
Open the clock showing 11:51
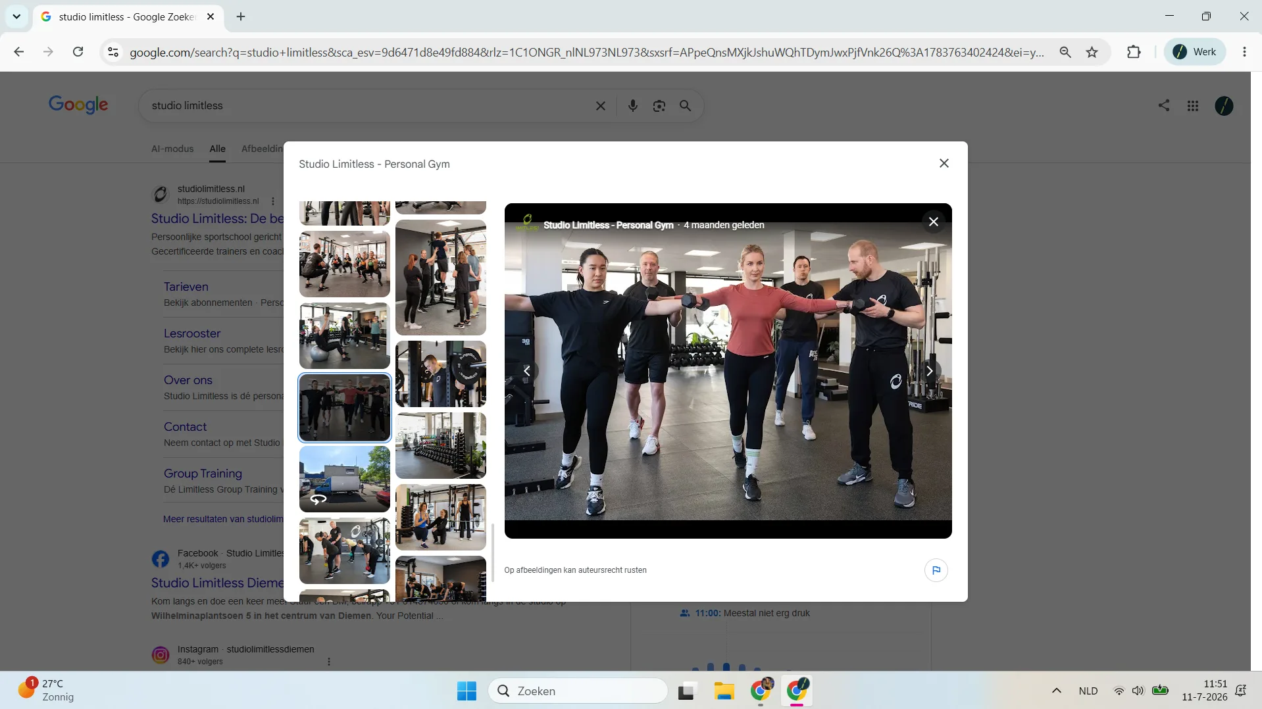(1204, 691)
